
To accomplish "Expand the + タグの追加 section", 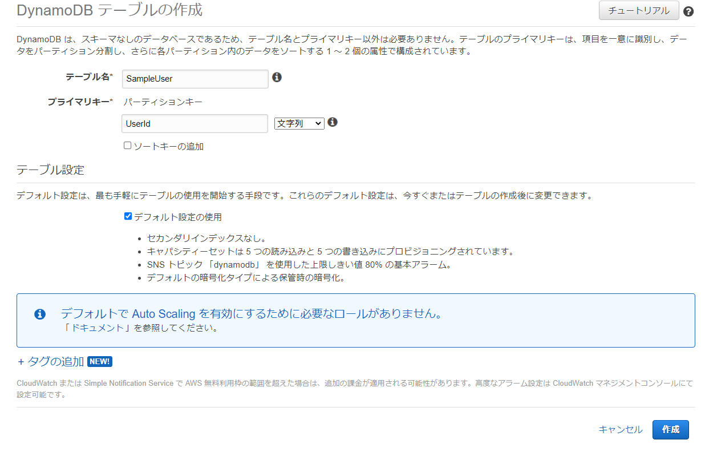I will [x=51, y=361].
